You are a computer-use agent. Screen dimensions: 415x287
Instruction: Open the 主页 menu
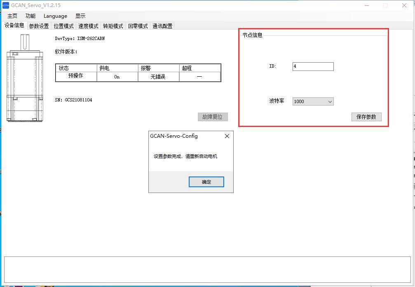(12, 16)
